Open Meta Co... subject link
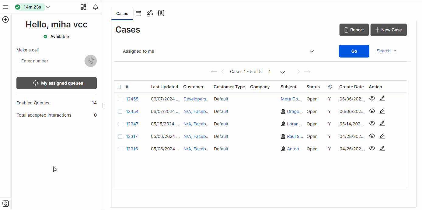422x210 pixels. click(x=291, y=99)
